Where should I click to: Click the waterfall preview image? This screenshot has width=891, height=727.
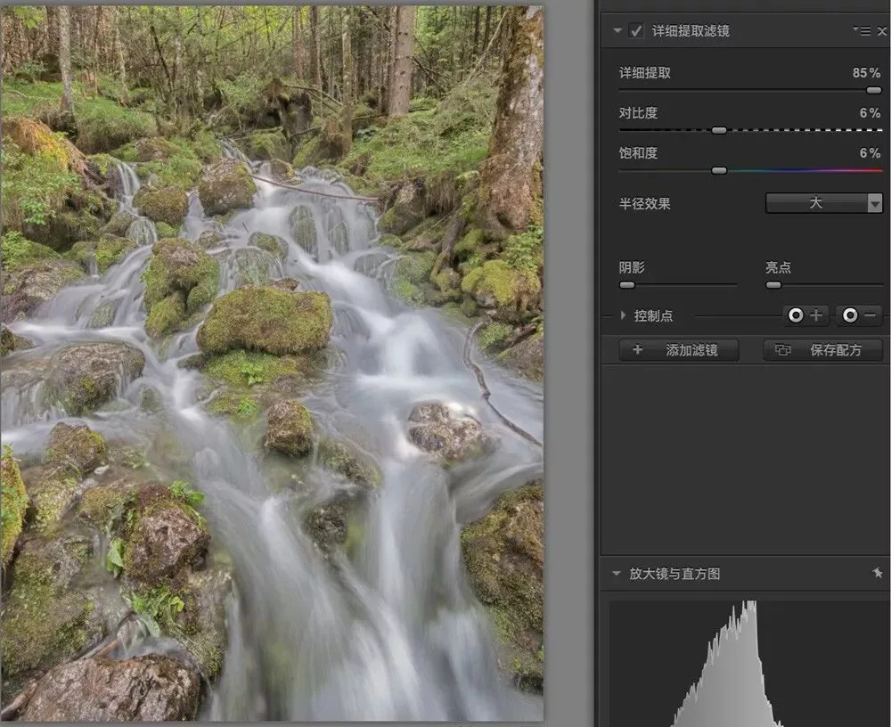[x=272, y=363]
